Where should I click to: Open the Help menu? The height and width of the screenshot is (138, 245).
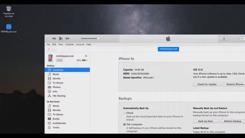(88, 44)
